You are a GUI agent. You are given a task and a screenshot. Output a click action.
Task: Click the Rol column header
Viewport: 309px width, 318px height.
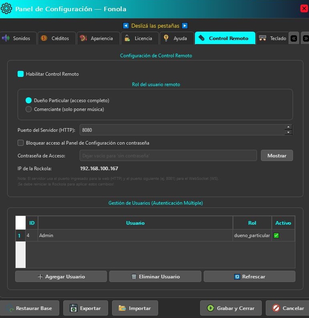pyautogui.click(x=252, y=223)
